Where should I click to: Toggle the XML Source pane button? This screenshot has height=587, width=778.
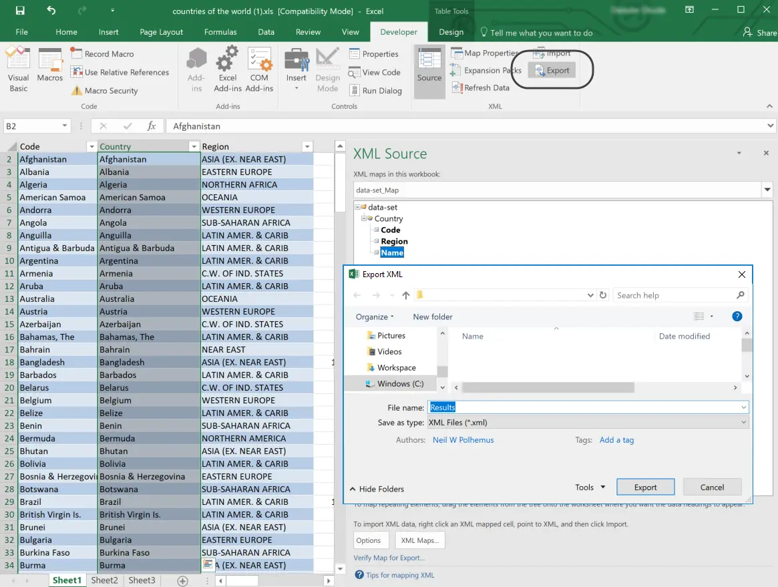pos(429,71)
